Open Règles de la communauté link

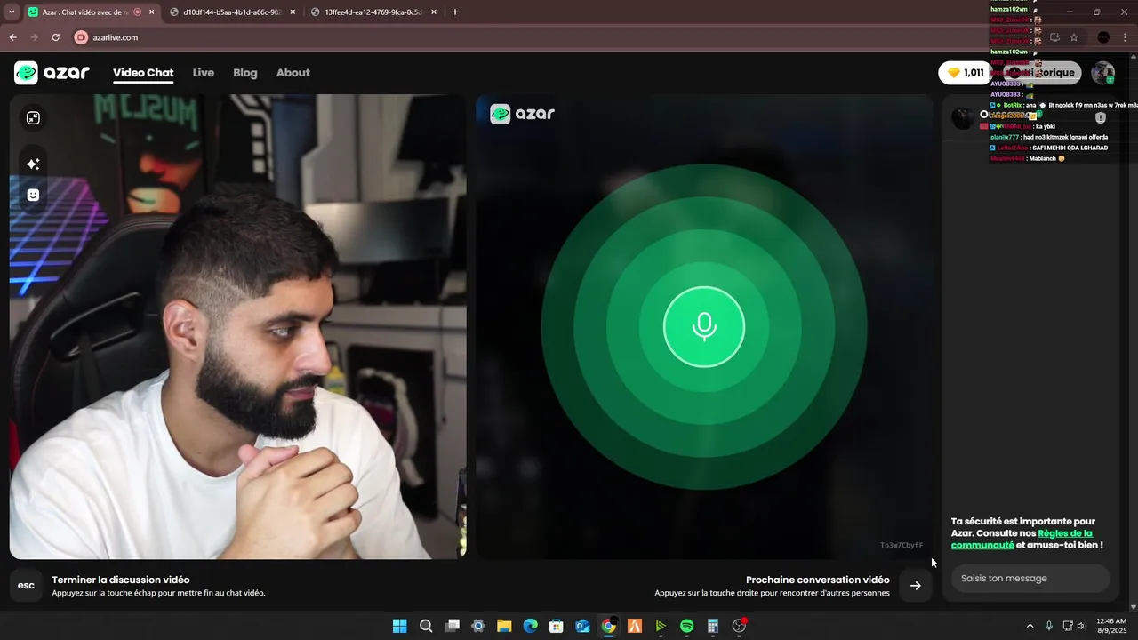coord(1022,540)
